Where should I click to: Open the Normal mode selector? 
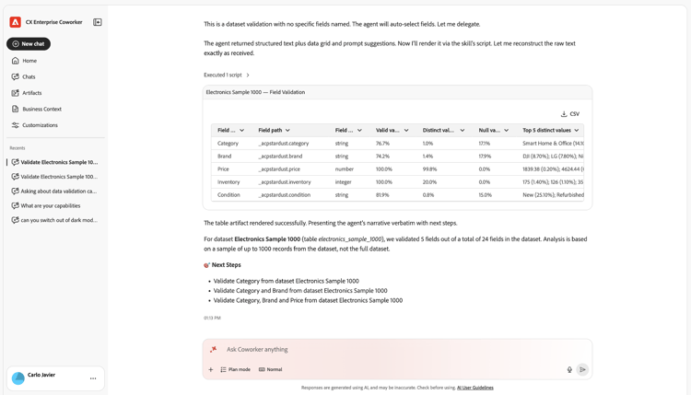(270, 369)
